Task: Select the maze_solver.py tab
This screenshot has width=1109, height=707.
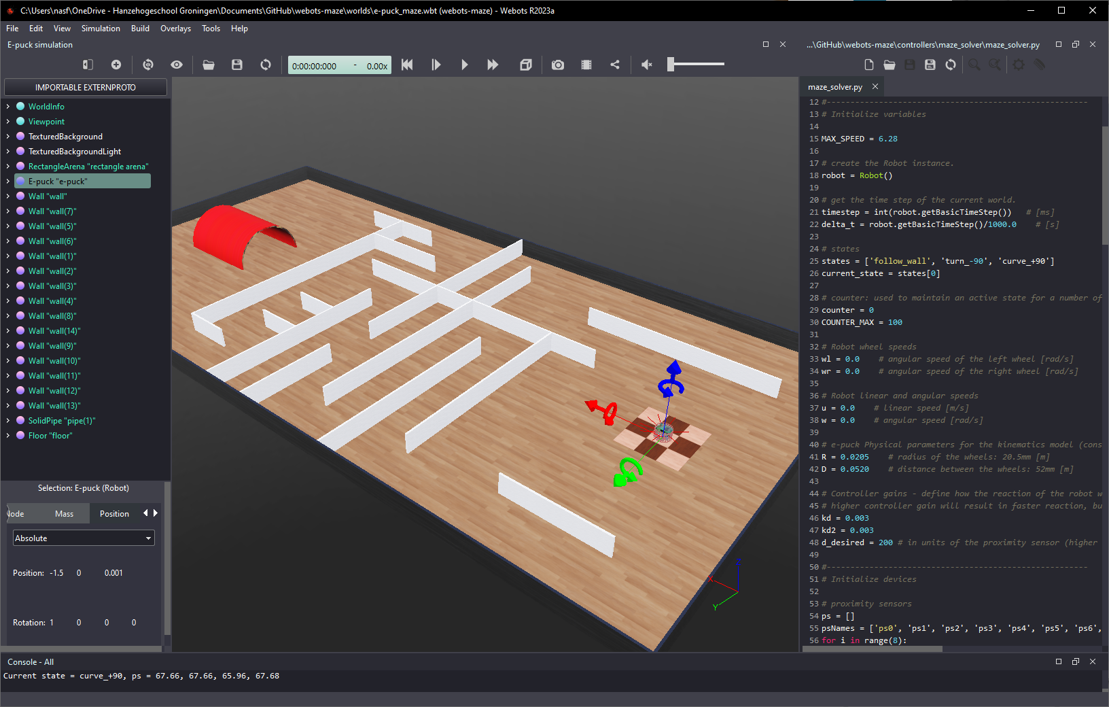Action: click(835, 87)
